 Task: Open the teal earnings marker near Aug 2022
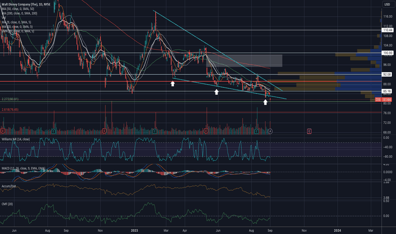click(x=53, y=131)
